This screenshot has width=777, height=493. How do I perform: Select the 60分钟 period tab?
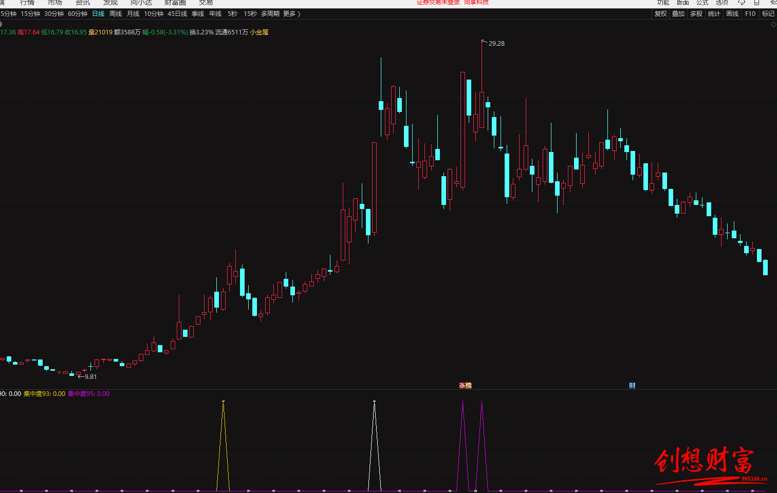pyautogui.click(x=78, y=14)
